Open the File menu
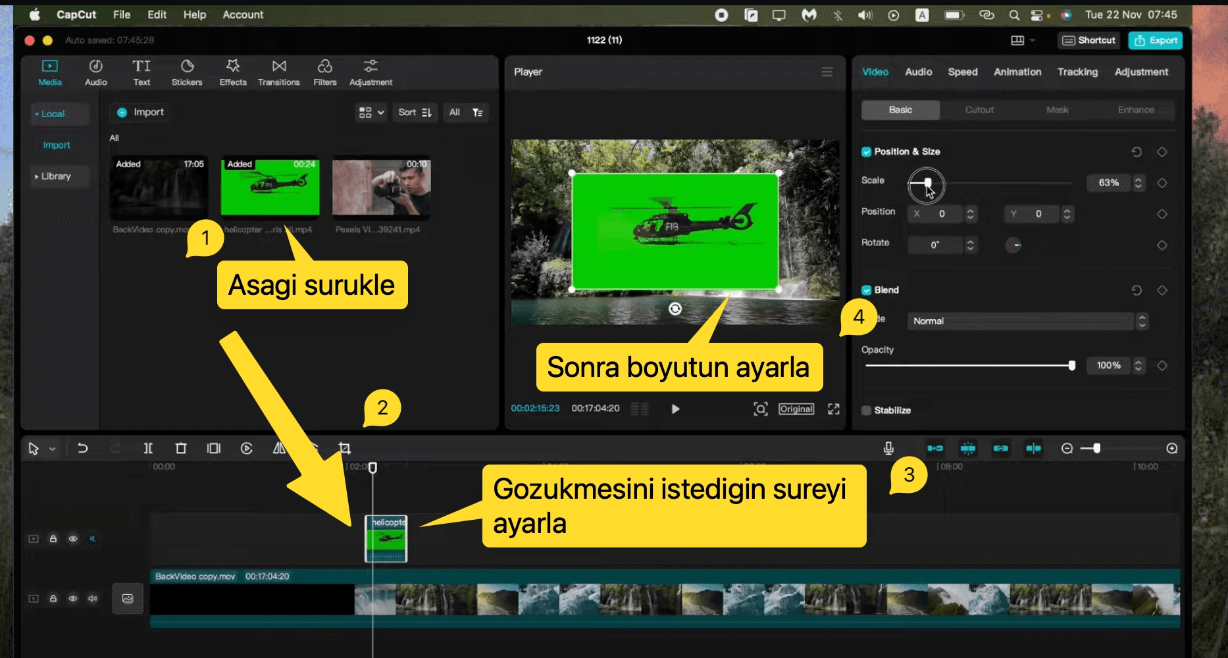The image size is (1228, 658). pyautogui.click(x=122, y=14)
